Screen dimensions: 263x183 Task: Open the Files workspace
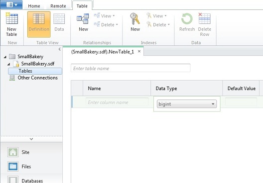coord(19,167)
